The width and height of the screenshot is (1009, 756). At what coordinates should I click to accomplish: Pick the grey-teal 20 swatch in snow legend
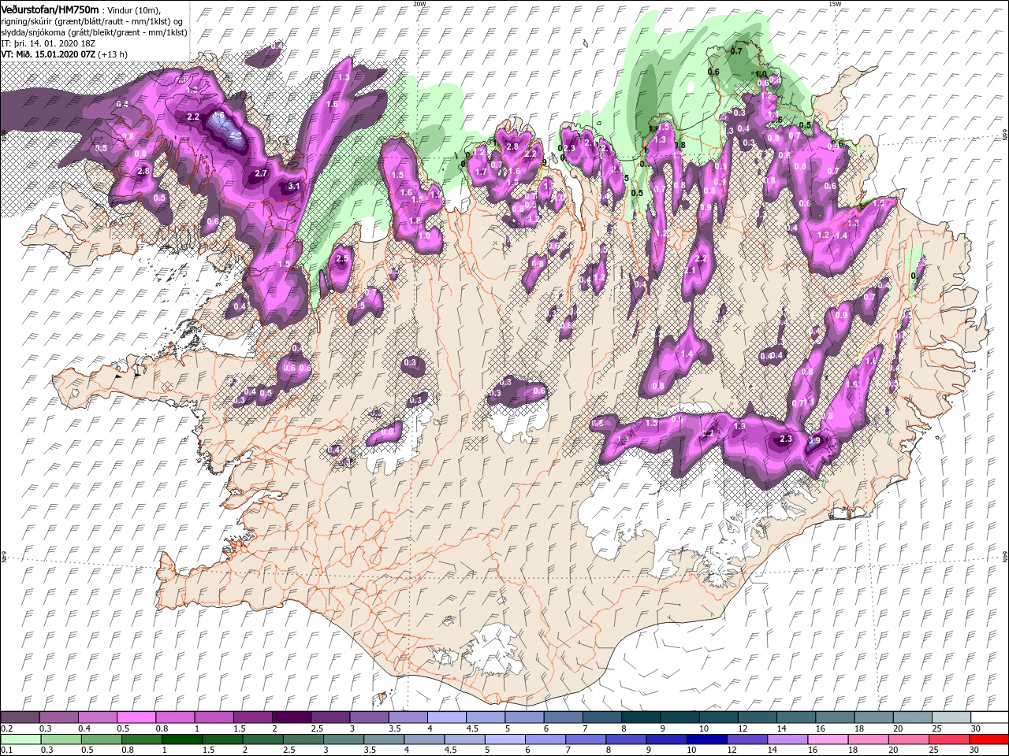[x=911, y=717]
